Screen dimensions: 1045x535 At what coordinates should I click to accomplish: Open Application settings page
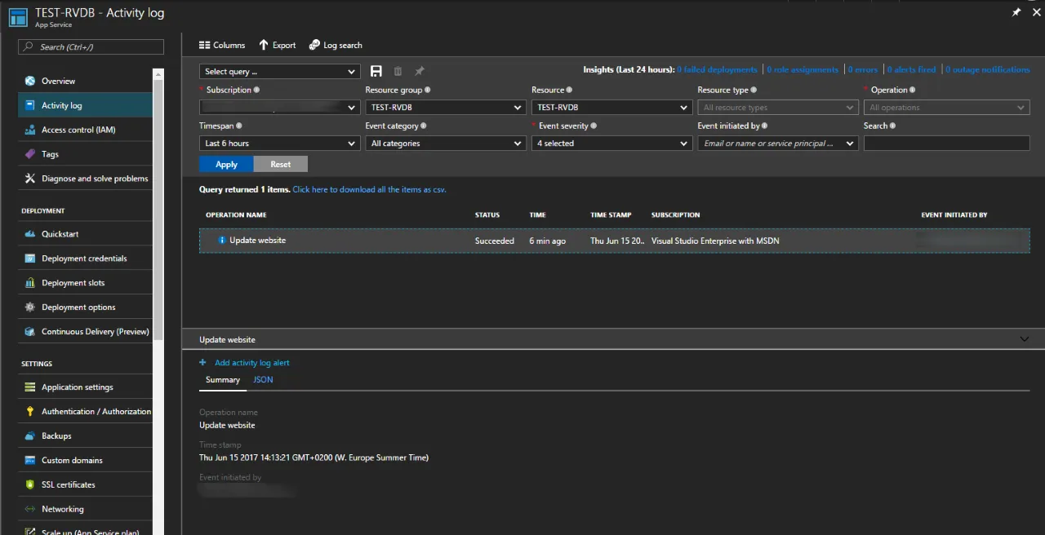[x=77, y=387]
